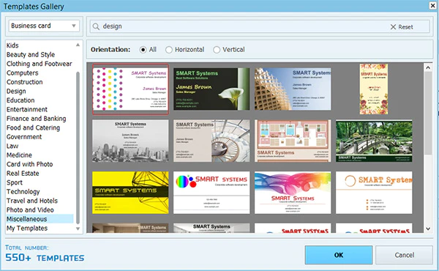Select the rainbow smoke wave template

293,193
